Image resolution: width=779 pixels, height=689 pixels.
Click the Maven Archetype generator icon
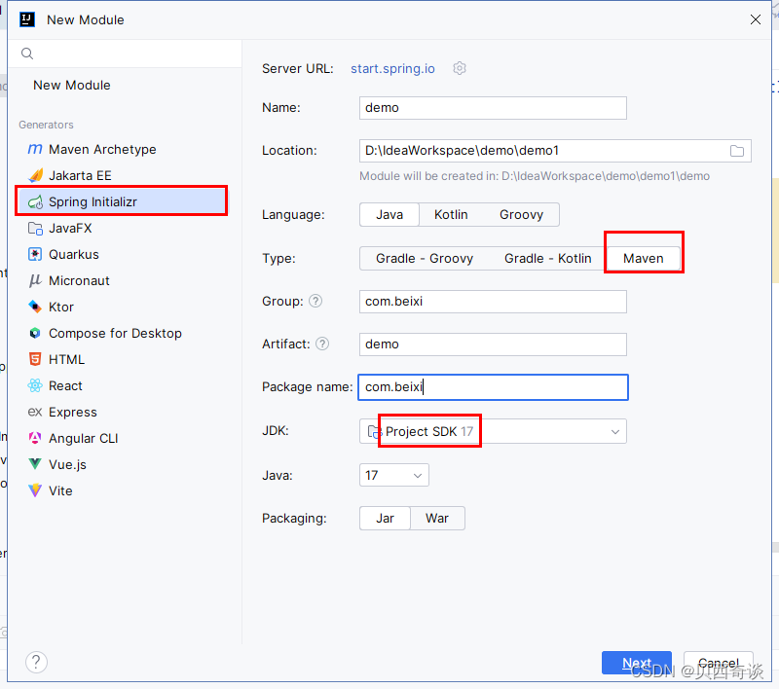35,149
